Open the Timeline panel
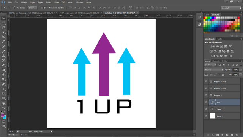This screenshot has width=243, height=137. pos(25,135)
